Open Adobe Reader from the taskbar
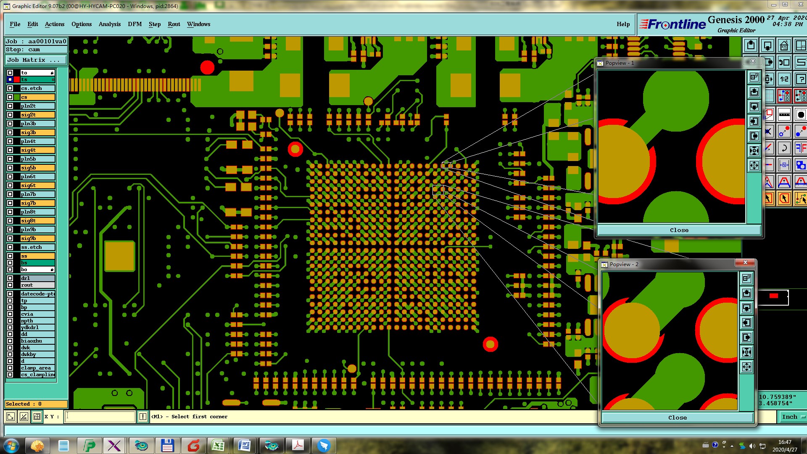 [298, 446]
